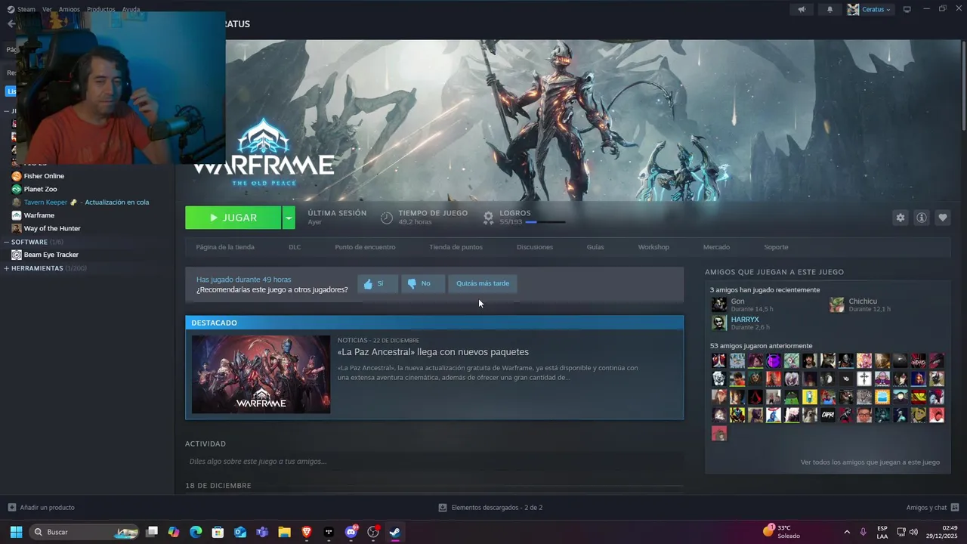
Task: Open the Steam announcements megaphone icon
Action: click(x=802, y=10)
